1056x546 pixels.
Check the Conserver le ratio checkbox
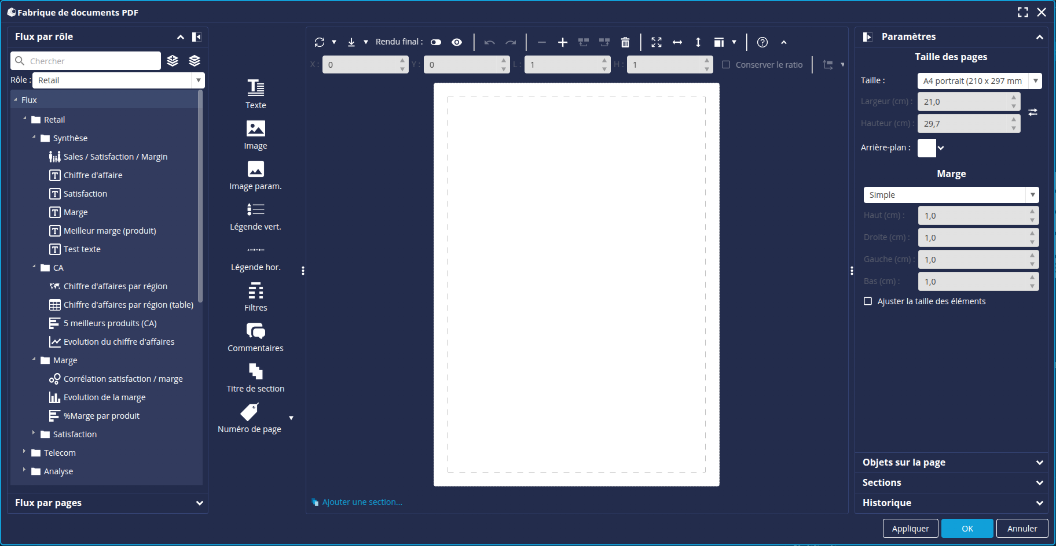tap(727, 64)
